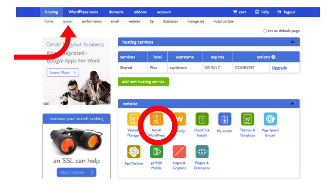Click add new hosting service button
Viewport: 336px width, 186px height.
[x=144, y=81]
